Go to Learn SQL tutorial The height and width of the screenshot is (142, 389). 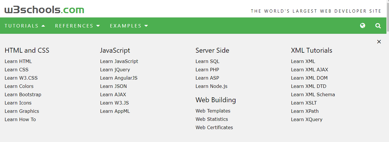point(207,61)
